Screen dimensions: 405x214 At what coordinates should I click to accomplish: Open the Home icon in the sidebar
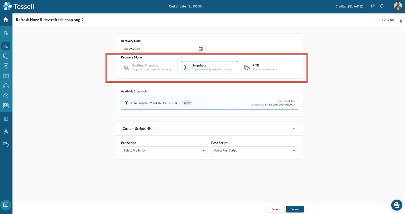click(6, 19)
